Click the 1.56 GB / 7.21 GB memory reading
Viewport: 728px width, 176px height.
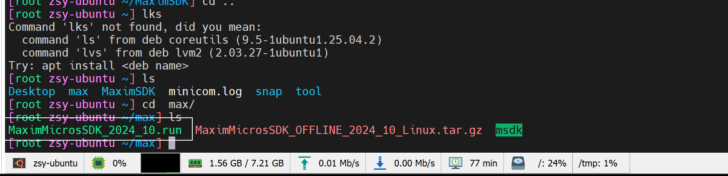(x=247, y=163)
